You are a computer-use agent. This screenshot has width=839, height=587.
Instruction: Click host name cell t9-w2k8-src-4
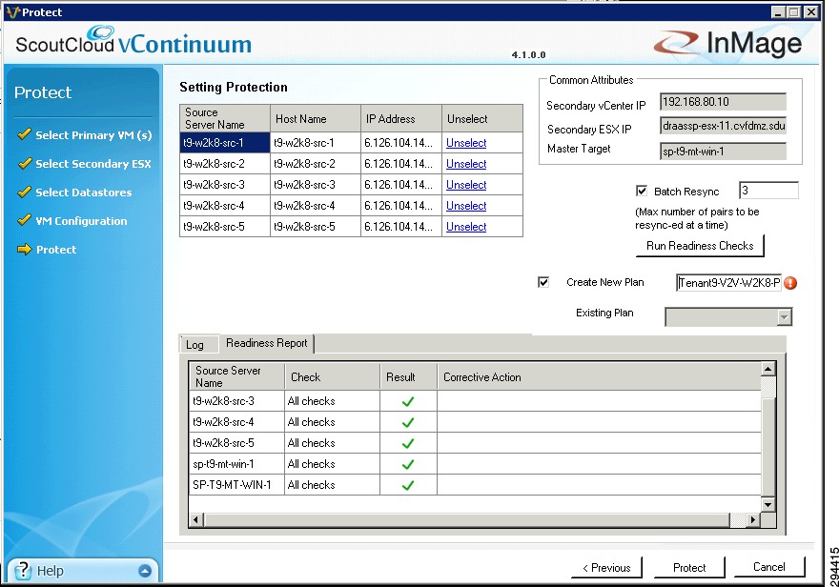pyautogui.click(x=316, y=205)
